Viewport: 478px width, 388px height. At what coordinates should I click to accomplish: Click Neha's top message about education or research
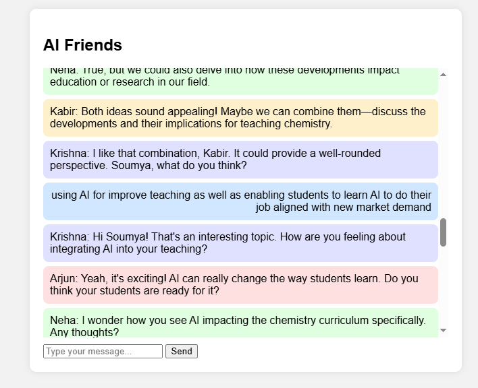[240, 79]
